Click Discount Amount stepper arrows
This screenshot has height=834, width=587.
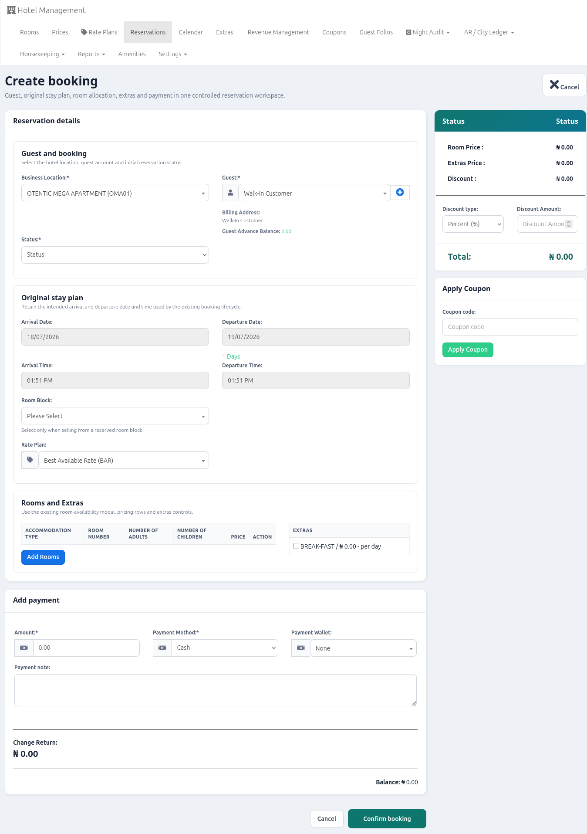pyautogui.click(x=569, y=224)
